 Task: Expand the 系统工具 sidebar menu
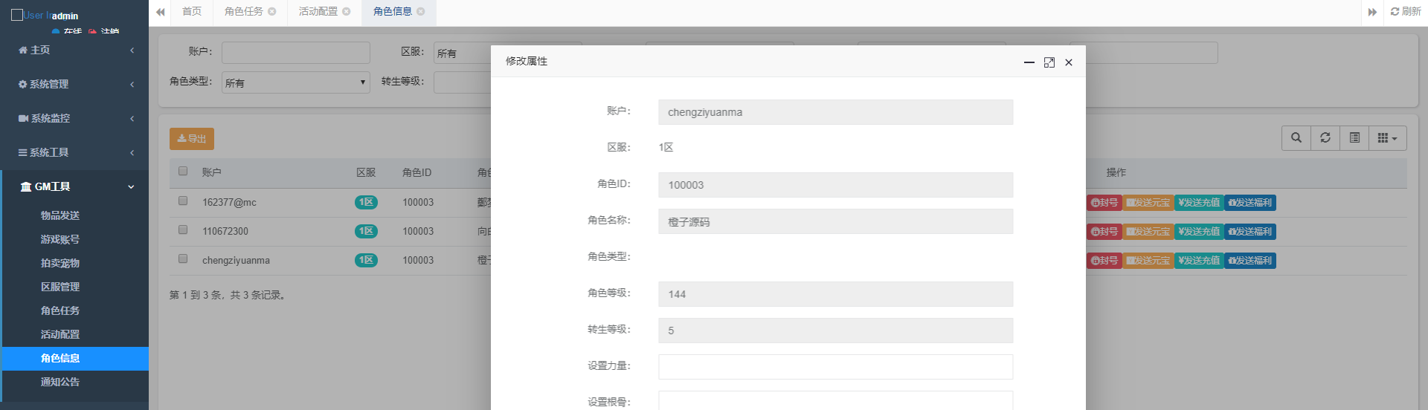coord(74,152)
